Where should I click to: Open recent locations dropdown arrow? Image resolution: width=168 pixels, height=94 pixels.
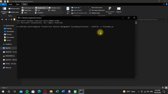9,20
